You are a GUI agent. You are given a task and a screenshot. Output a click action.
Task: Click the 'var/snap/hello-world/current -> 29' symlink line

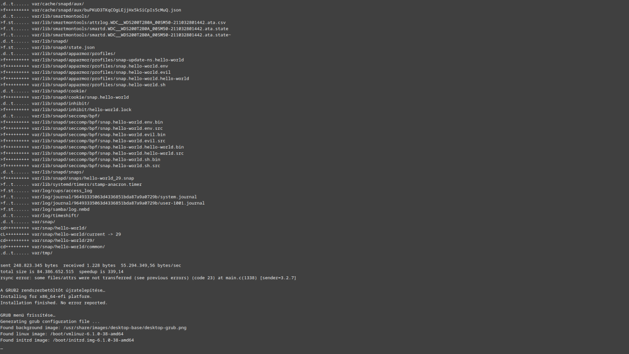pyautogui.click(x=76, y=234)
